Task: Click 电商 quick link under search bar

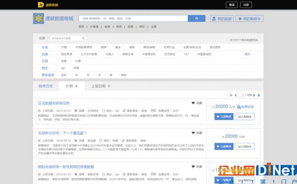Action: point(107,27)
